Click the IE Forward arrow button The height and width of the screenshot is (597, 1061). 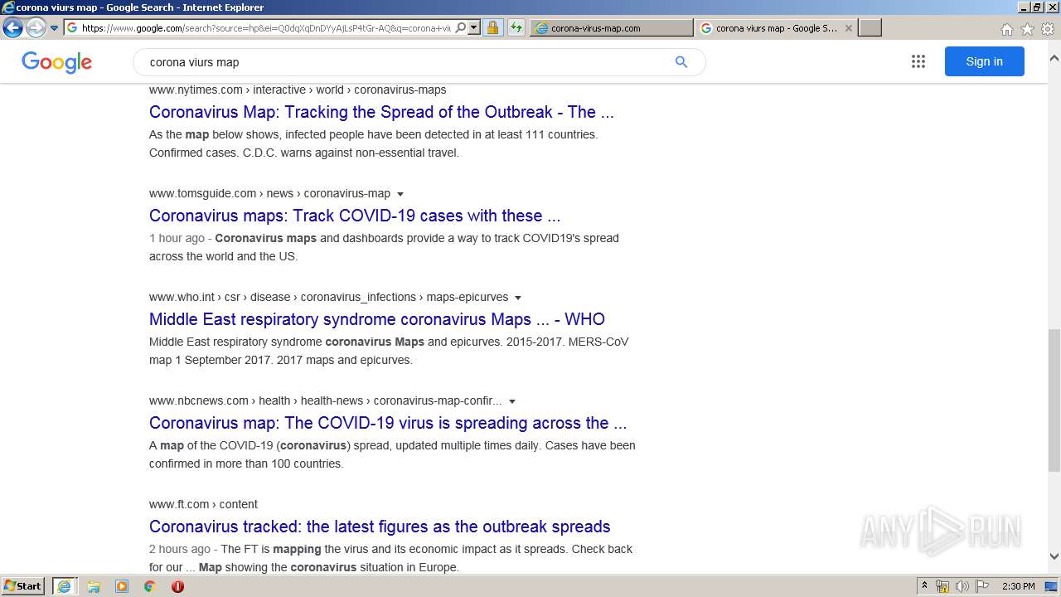36,27
